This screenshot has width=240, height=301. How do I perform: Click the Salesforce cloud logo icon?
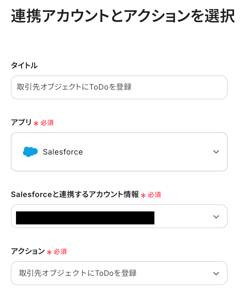click(x=30, y=152)
